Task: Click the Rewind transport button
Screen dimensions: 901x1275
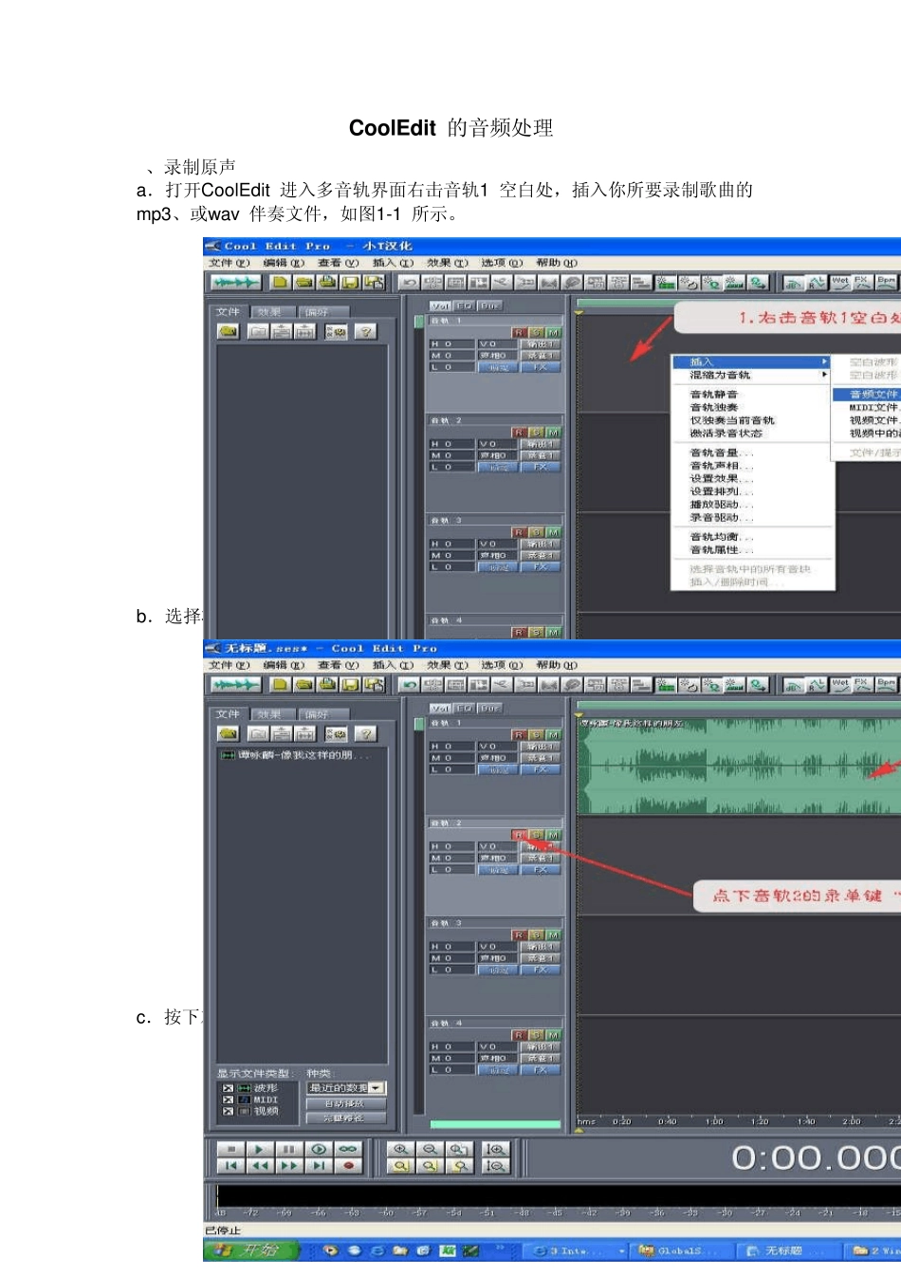Action: [259, 1166]
